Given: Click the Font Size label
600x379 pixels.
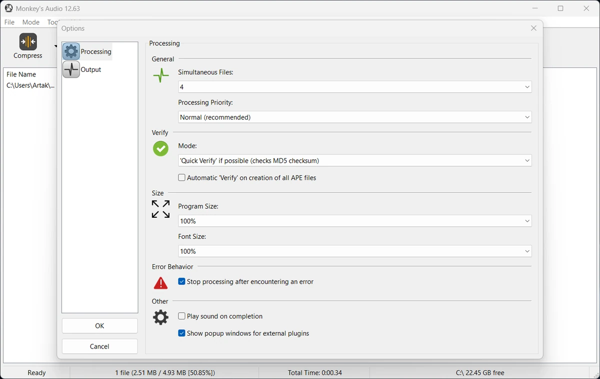Looking at the screenshot, I should [192, 237].
